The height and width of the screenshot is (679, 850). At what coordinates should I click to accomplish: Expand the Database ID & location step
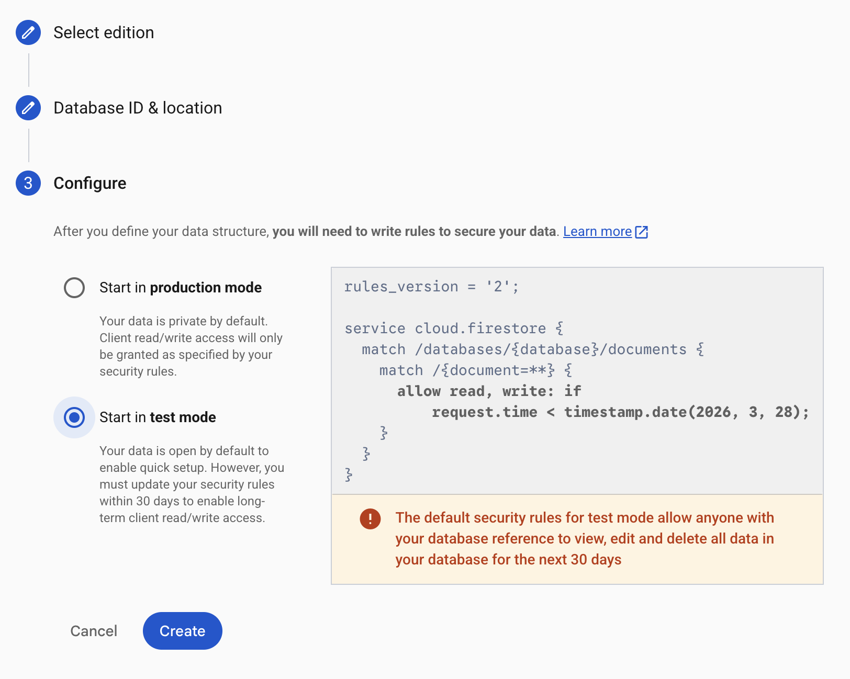(138, 108)
